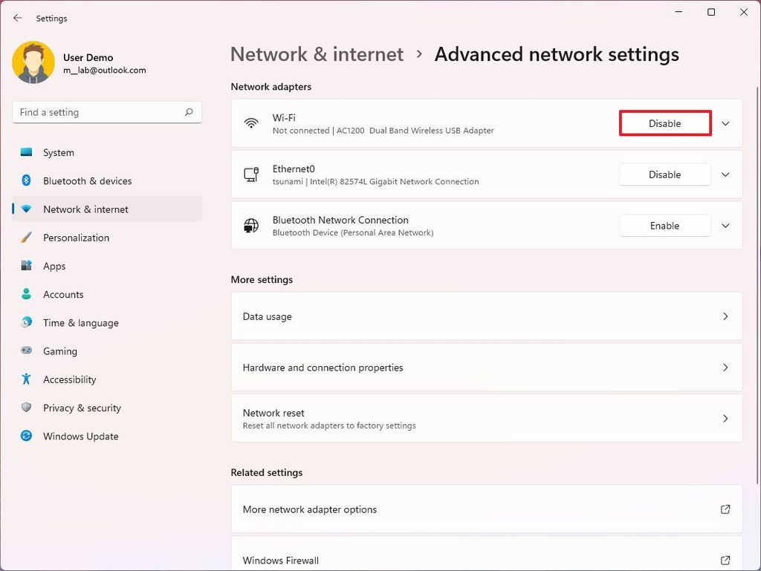Disable the Wi-Fi adapter
This screenshot has width=761, height=571.
click(664, 123)
